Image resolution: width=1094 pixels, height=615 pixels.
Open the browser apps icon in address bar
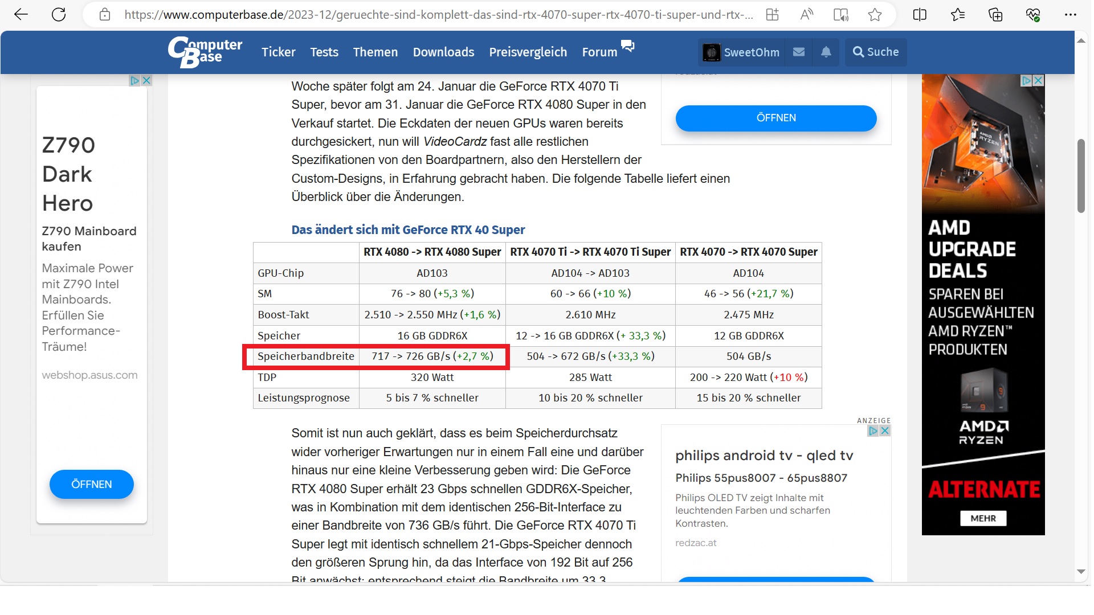click(x=772, y=15)
